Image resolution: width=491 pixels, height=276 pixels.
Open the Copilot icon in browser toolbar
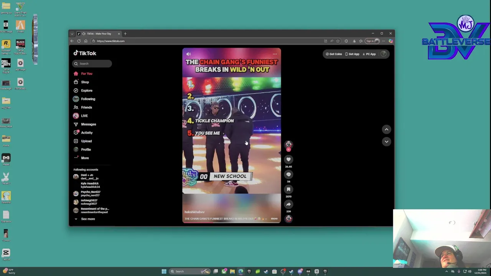390,41
